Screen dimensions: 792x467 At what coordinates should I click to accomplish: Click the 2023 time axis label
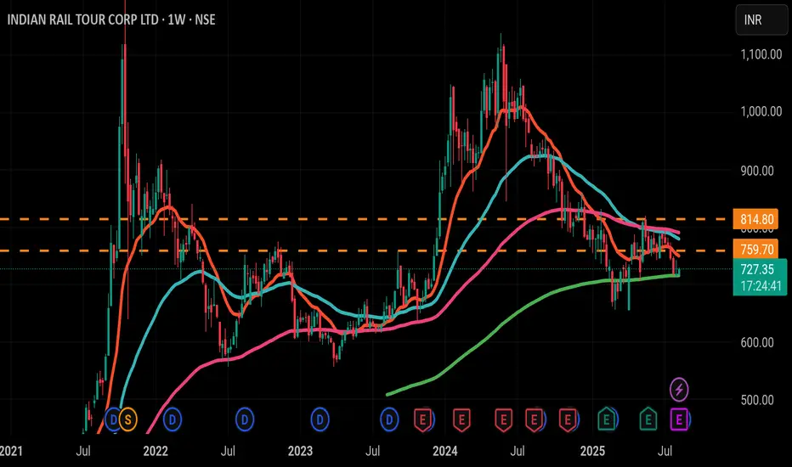coord(301,452)
